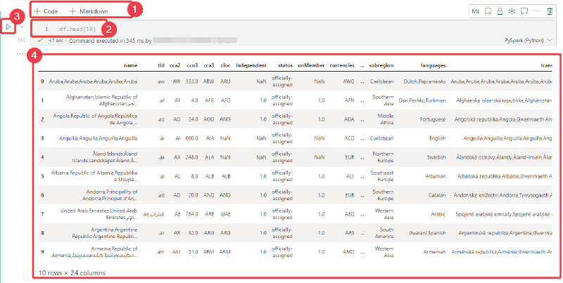Viewport: 563px width, 283px height.
Task: Click the 'subregion' column header
Action: (381, 65)
